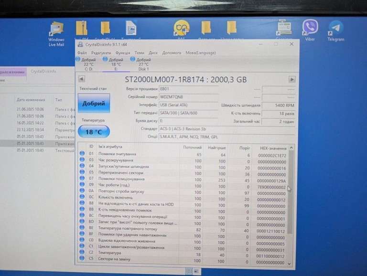Click the Найгірше column header
367x276 pixels.
coord(216,148)
